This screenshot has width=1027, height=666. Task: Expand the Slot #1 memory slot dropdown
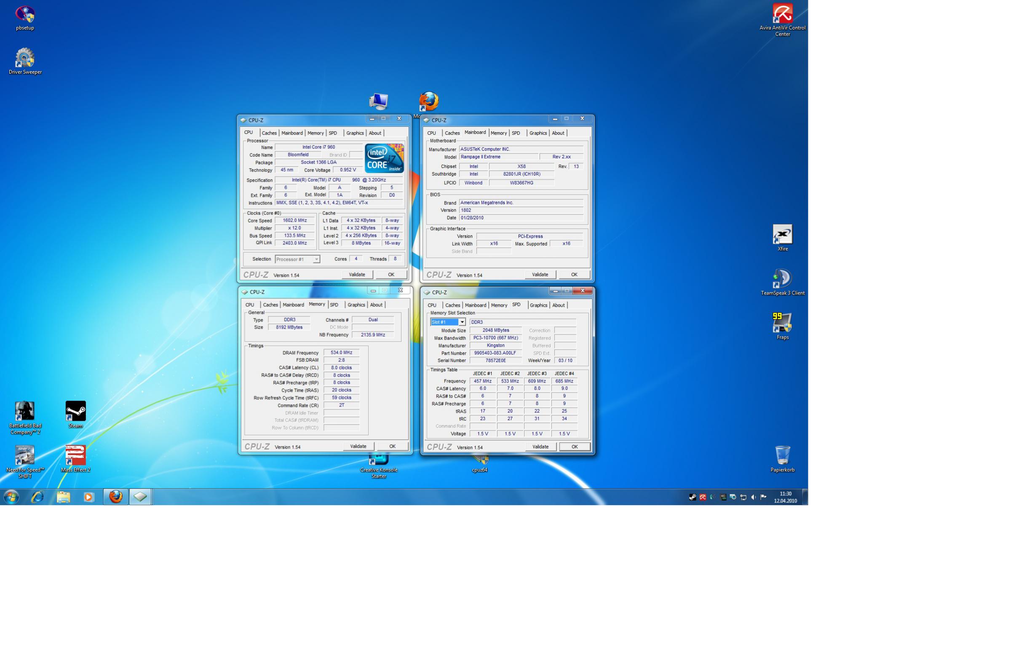tap(462, 322)
